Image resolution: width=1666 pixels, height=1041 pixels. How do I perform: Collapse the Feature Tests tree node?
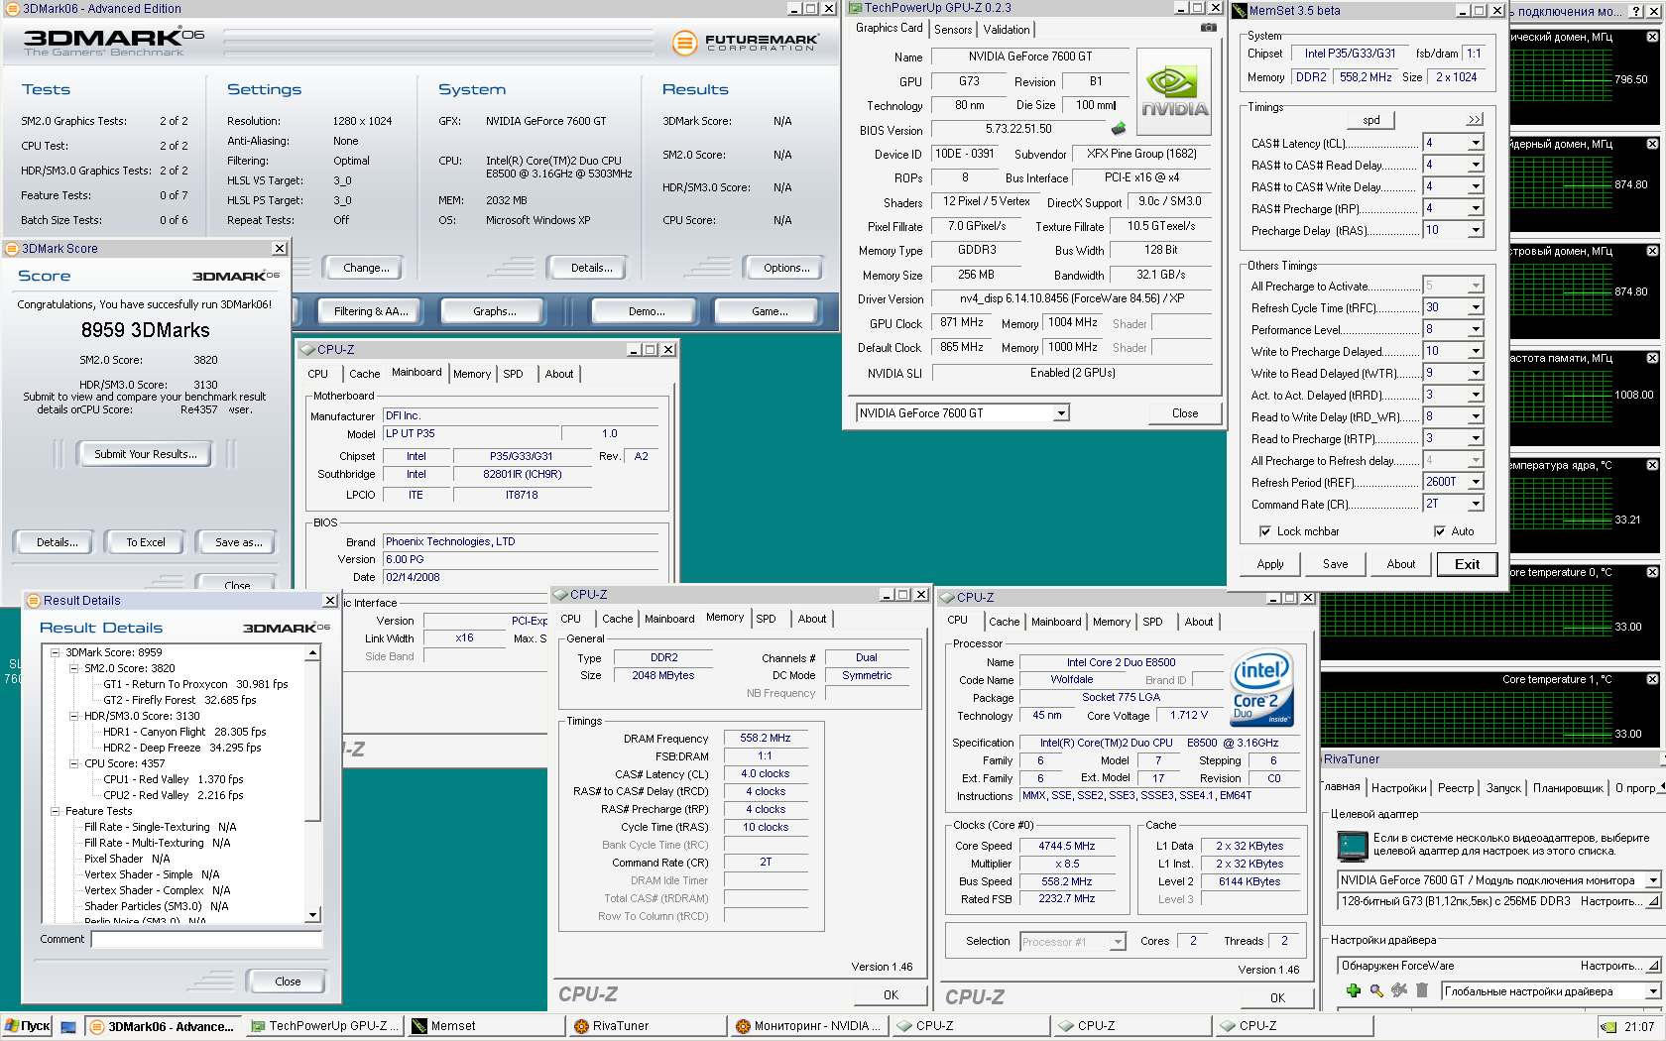coord(56,811)
